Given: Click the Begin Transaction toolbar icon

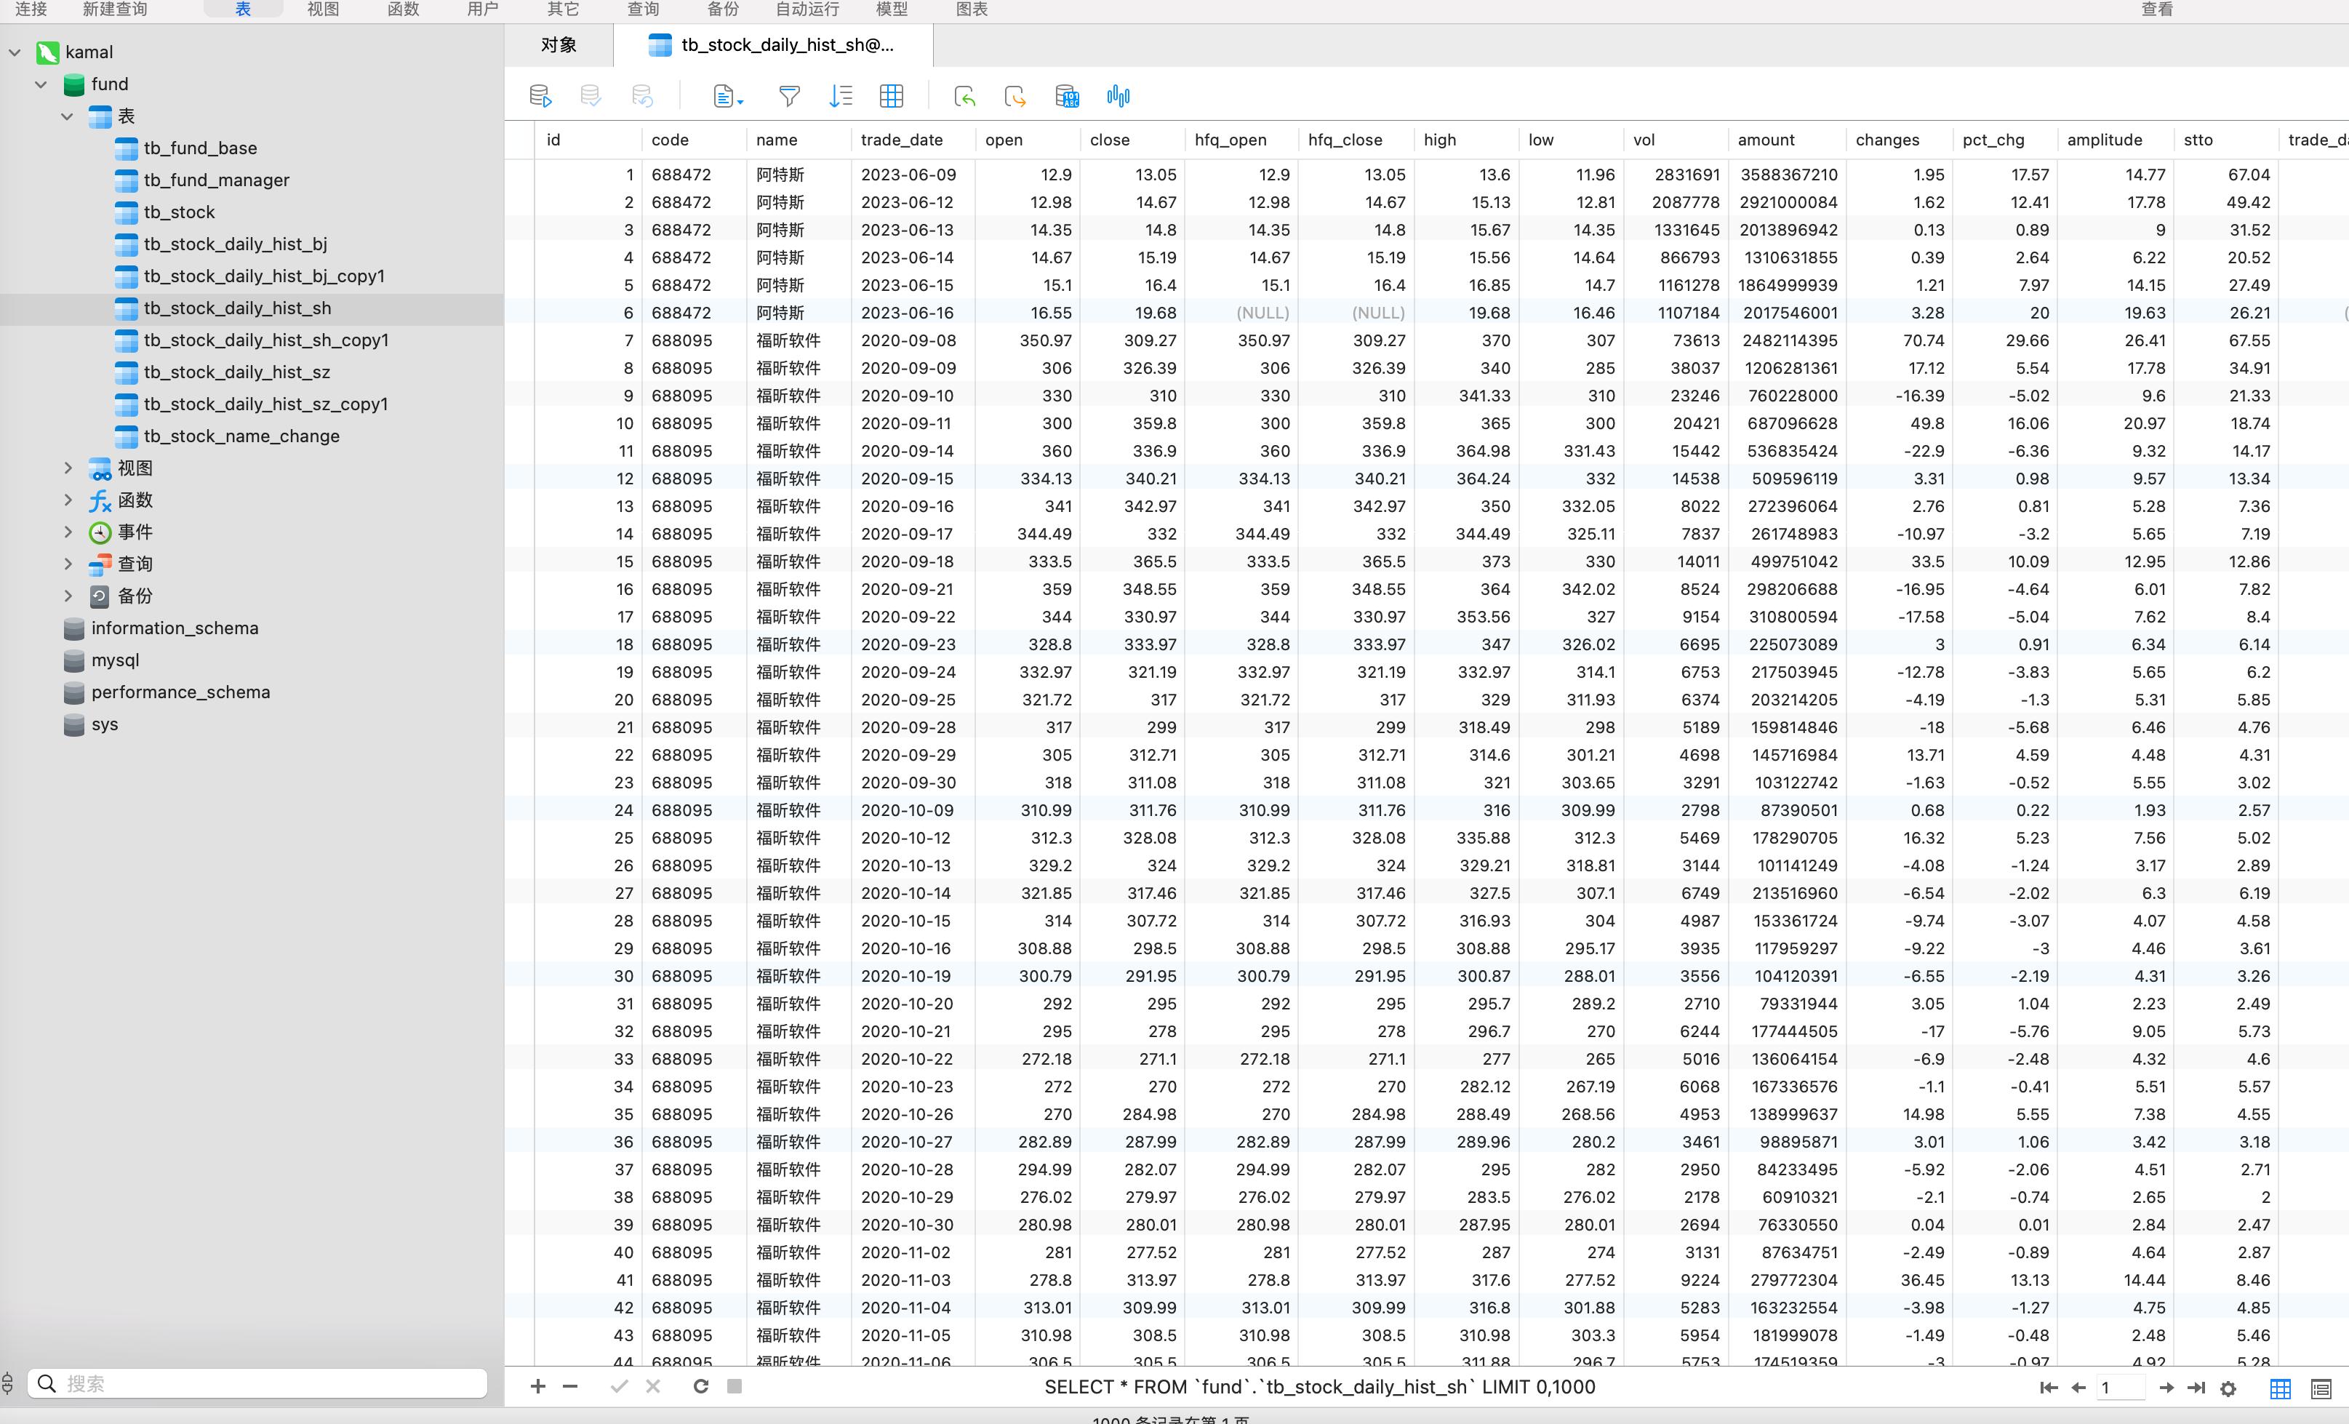Looking at the screenshot, I should point(540,95).
